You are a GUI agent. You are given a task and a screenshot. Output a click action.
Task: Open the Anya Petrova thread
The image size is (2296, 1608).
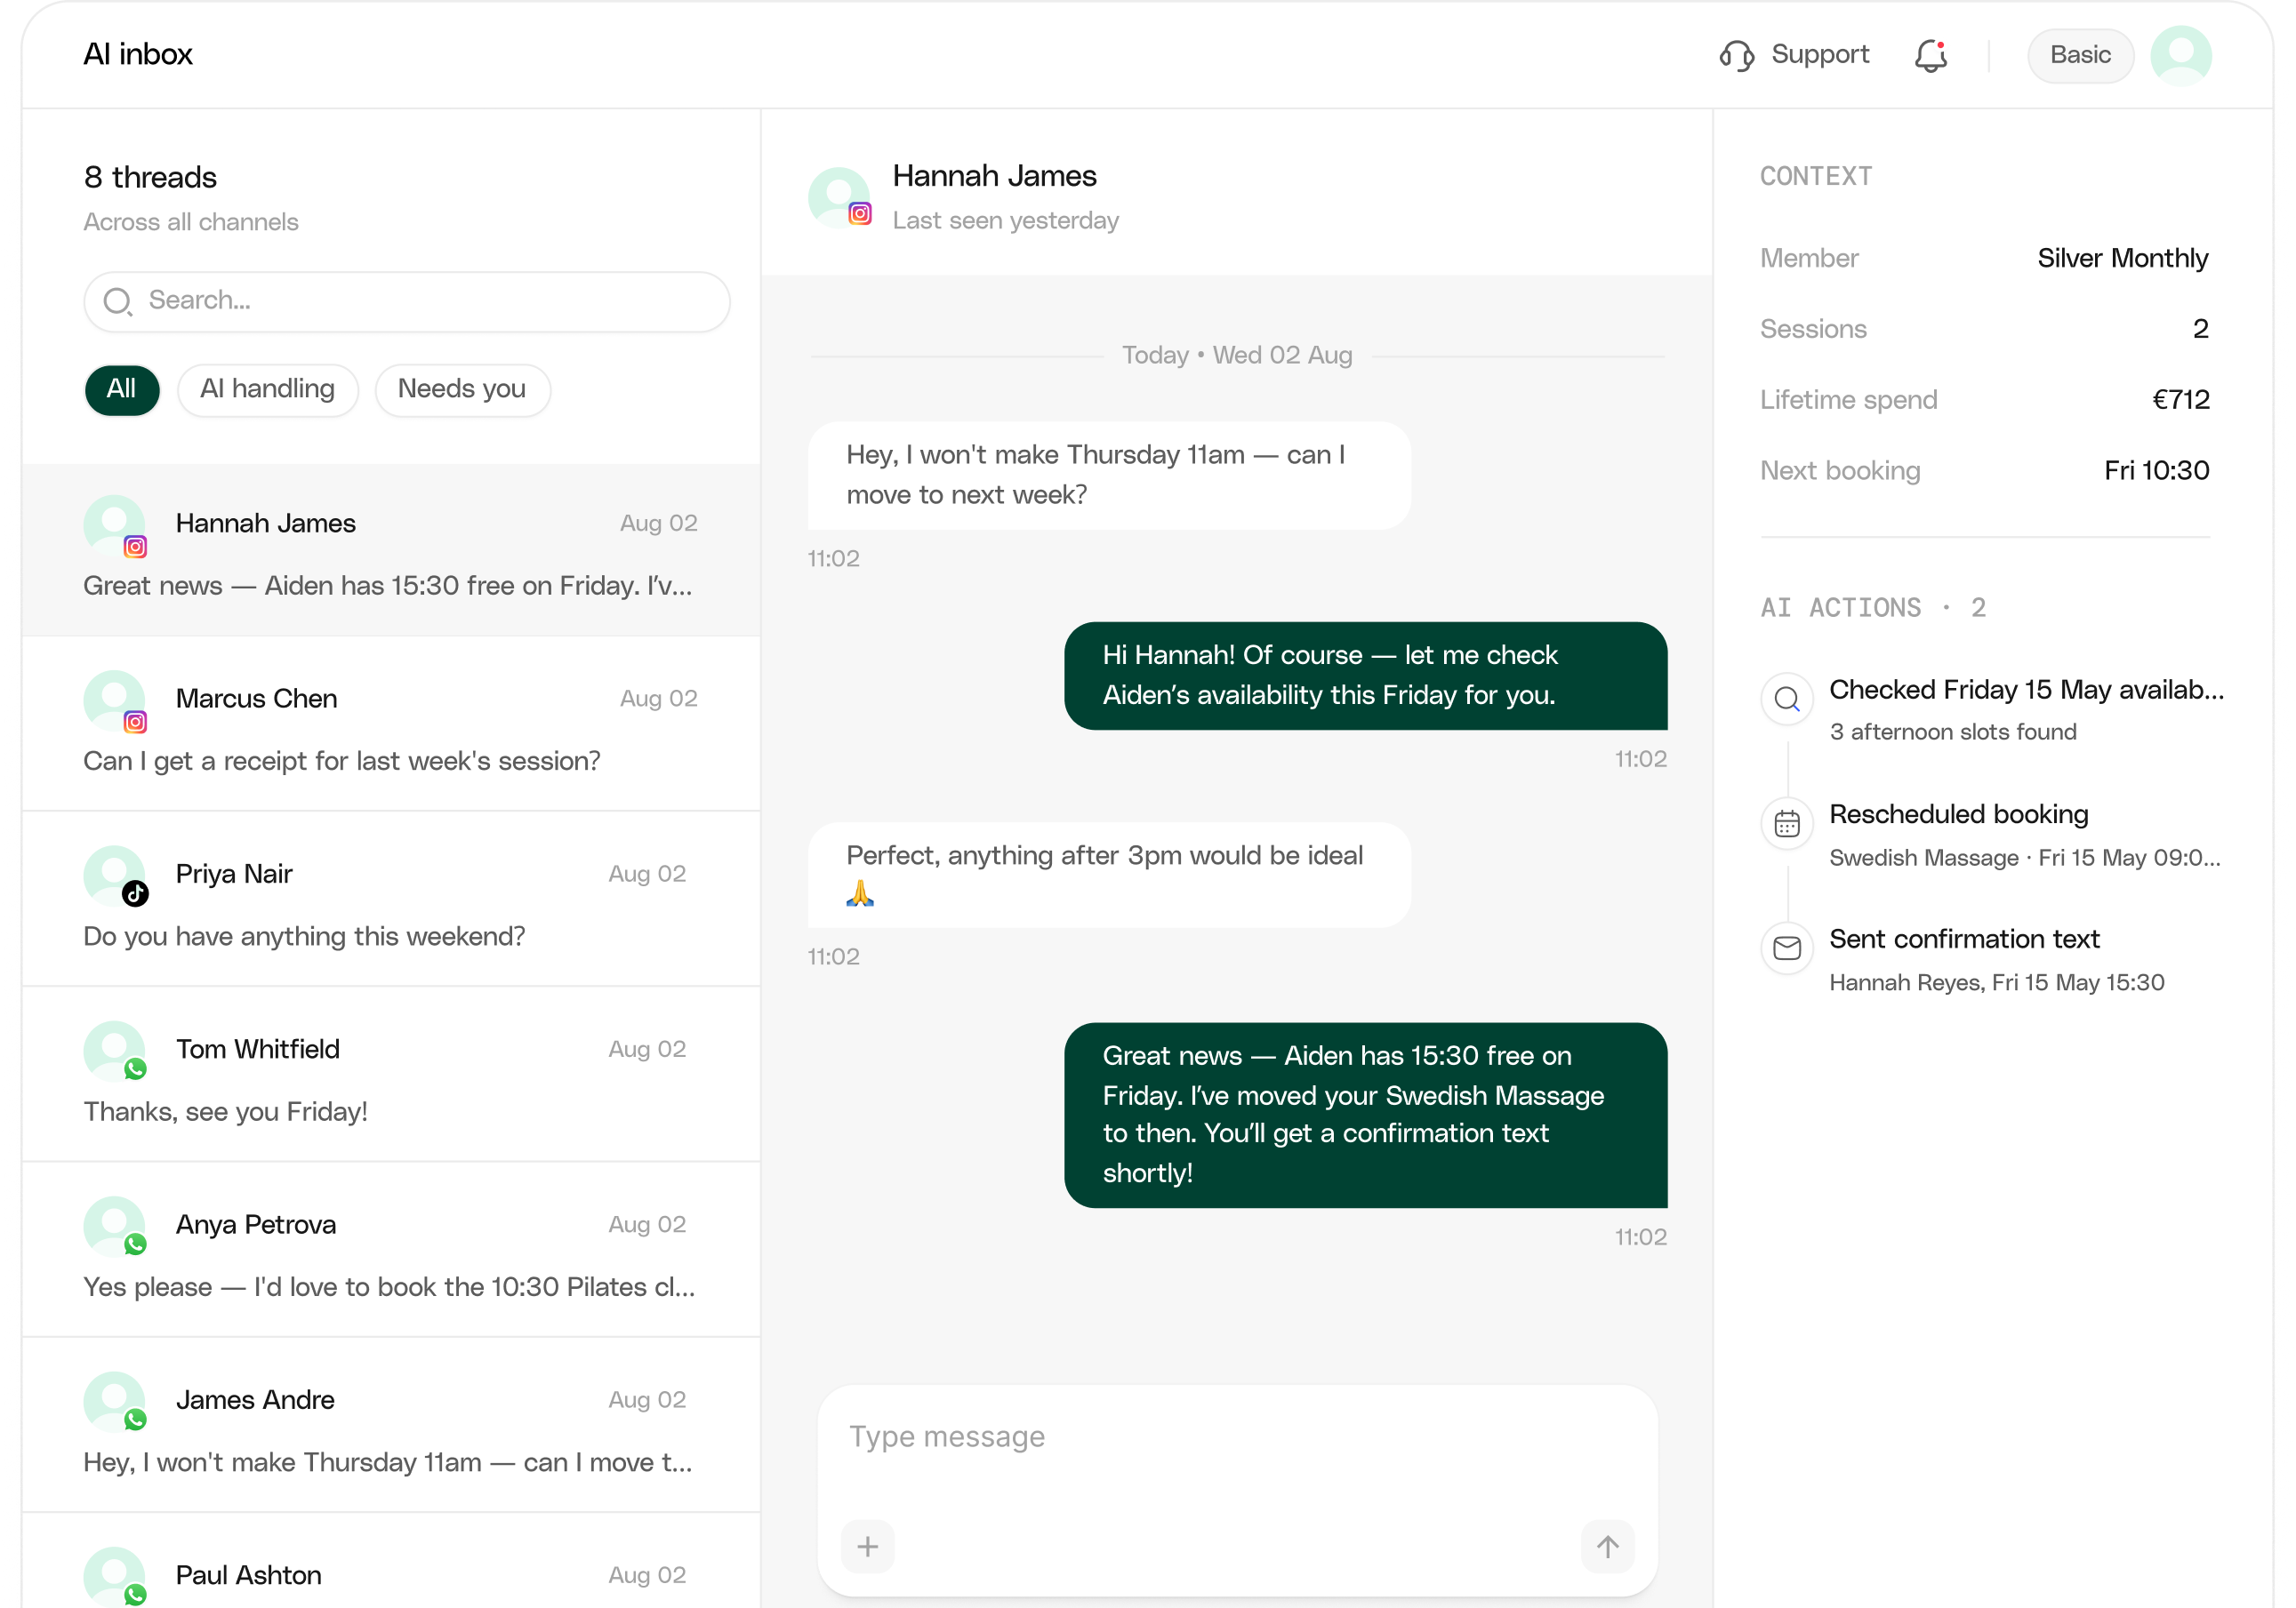(x=391, y=1249)
